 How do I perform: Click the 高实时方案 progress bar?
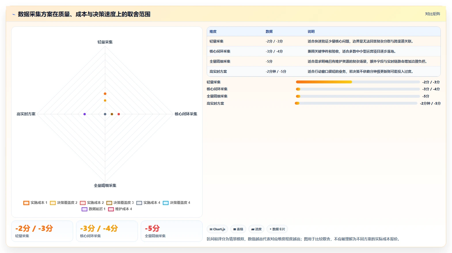coord(356,103)
